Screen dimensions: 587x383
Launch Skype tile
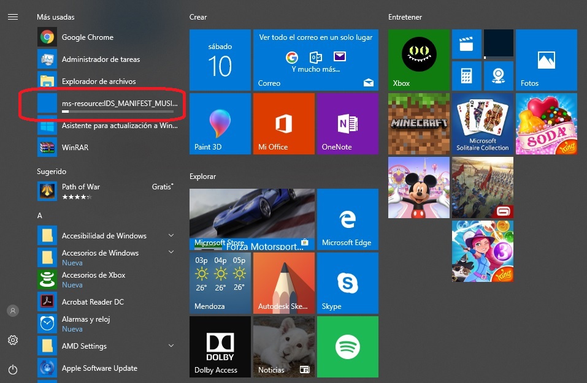348,283
